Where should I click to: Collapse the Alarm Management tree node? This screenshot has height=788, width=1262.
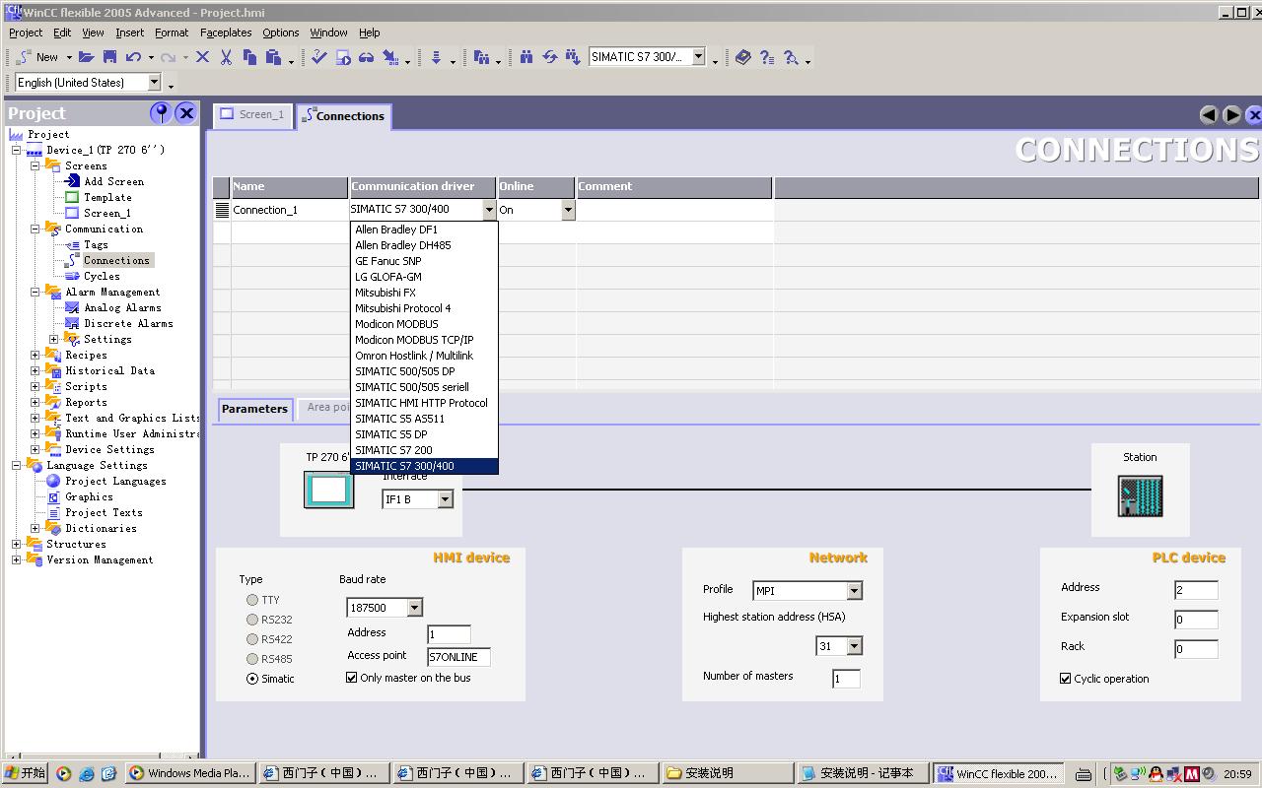tap(35, 292)
